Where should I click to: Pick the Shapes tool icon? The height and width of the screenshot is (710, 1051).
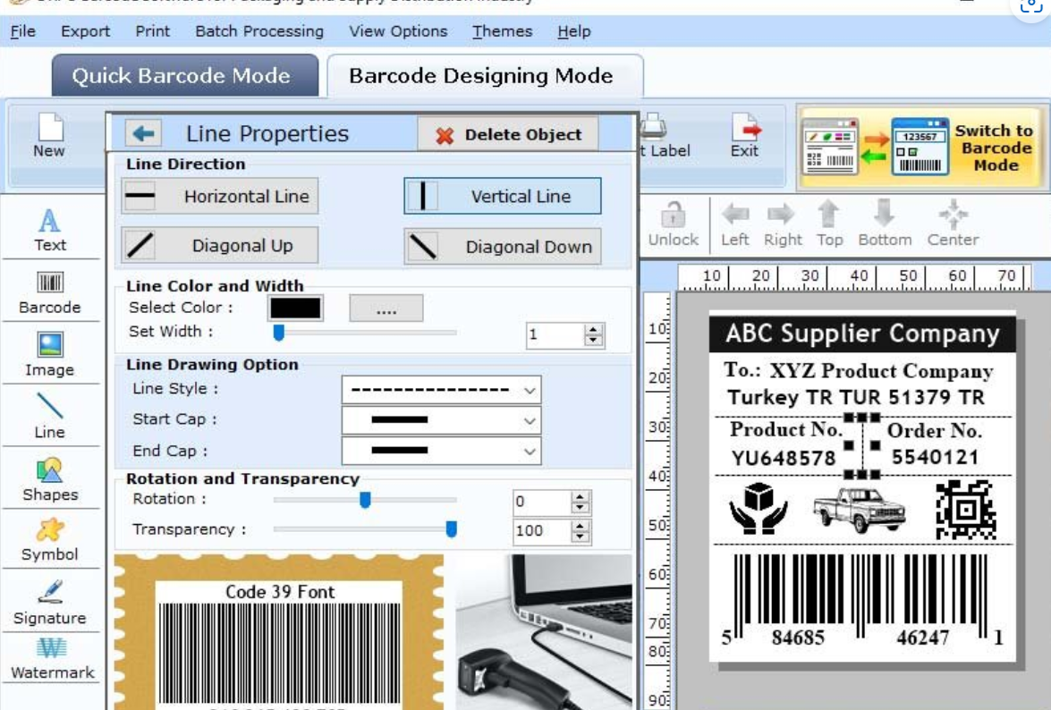[50, 471]
